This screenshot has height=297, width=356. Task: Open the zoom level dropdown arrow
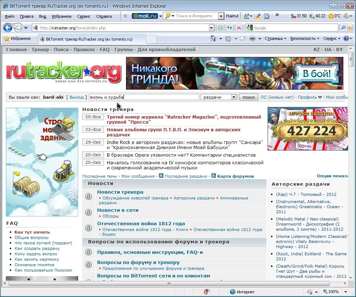pyautogui.click(x=345, y=292)
